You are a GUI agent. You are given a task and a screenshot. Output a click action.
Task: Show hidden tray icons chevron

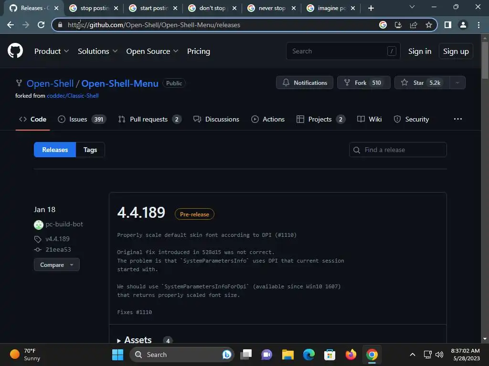pos(412,355)
